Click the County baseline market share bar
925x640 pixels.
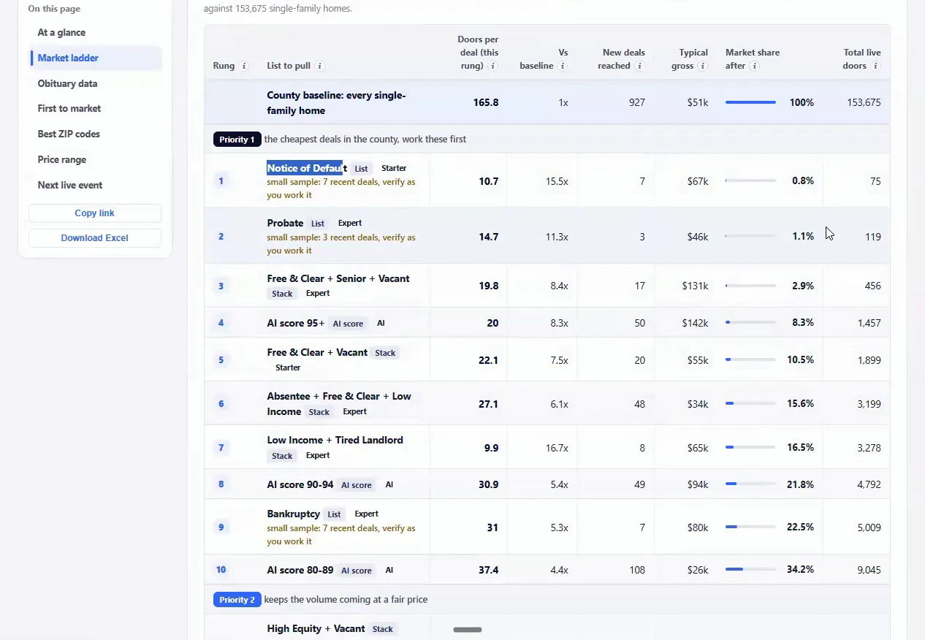pyautogui.click(x=750, y=102)
